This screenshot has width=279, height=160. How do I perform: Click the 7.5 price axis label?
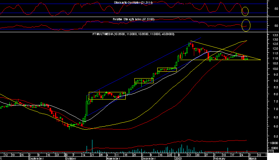point(276,101)
